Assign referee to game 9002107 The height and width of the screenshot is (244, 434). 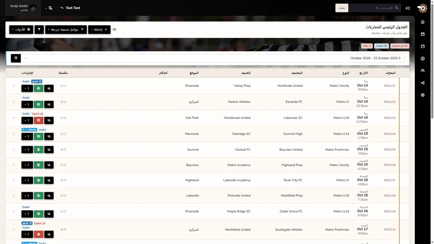[x=49, y=180]
